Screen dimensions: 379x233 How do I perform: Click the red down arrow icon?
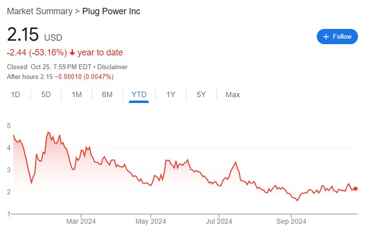tap(72, 52)
